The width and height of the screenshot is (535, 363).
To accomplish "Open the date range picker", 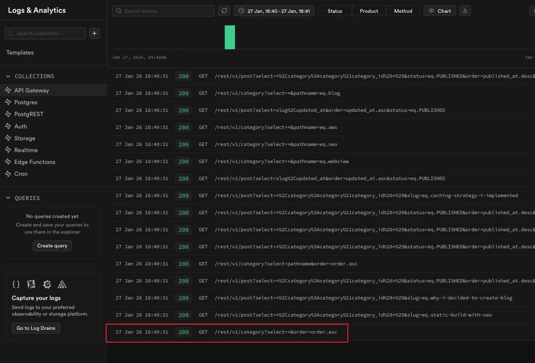I will [274, 11].
